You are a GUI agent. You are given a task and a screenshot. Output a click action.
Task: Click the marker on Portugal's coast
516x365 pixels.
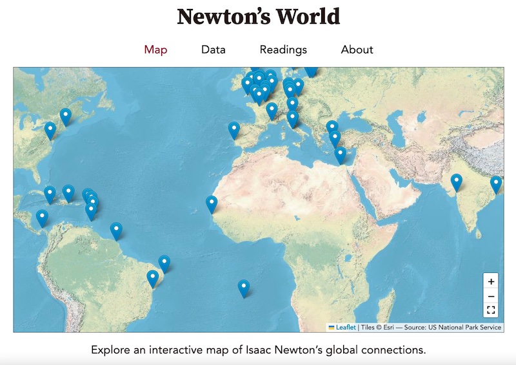pyautogui.click(x=233, y=130)
